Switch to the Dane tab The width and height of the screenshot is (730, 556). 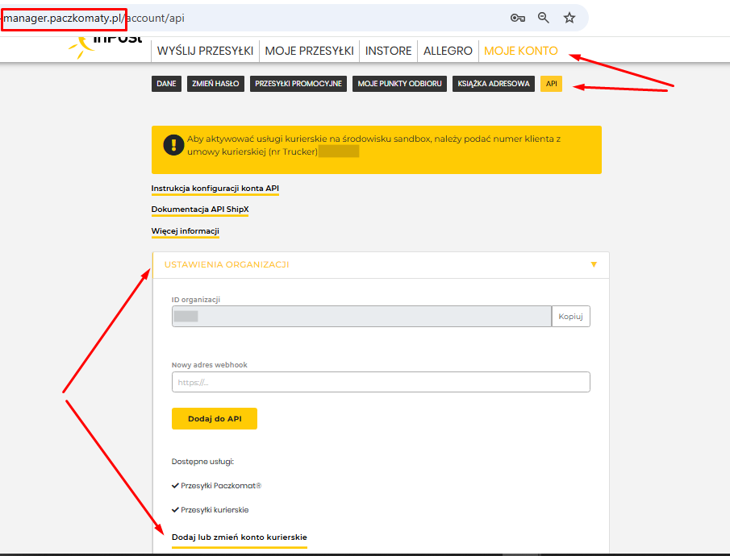(x=166, y=84)
